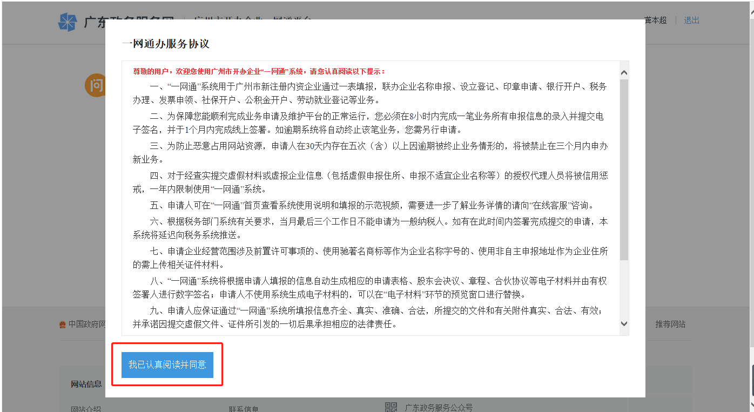This screenshot has height=412, width=754.
Task: Click clause 七 about 前置许可事项
Action: click(371, 258)
